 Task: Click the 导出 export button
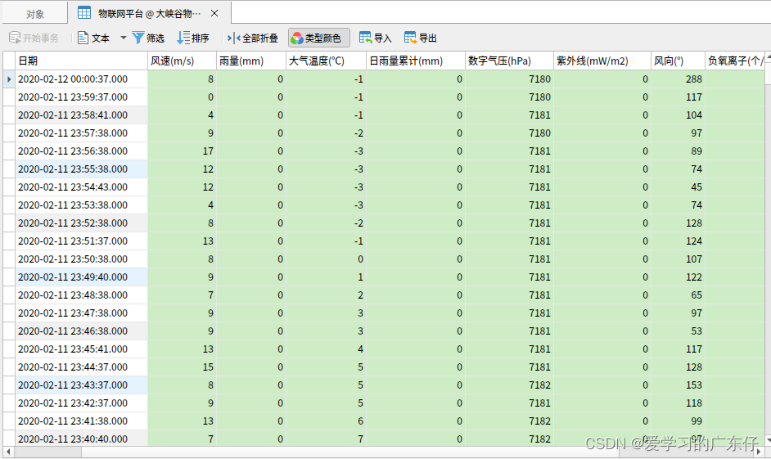coord(421,38)
